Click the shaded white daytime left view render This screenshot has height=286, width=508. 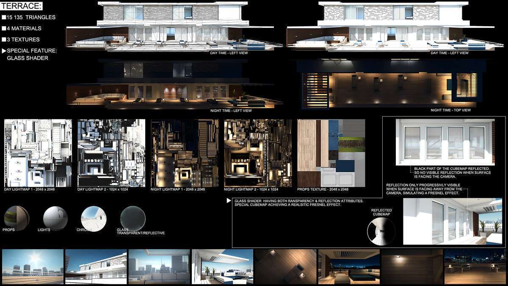(395, 26)
